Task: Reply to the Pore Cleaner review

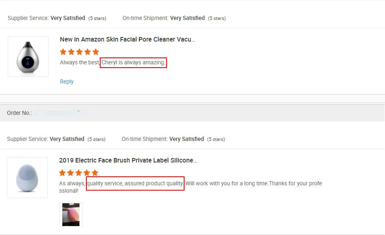Action: point(67,81)
